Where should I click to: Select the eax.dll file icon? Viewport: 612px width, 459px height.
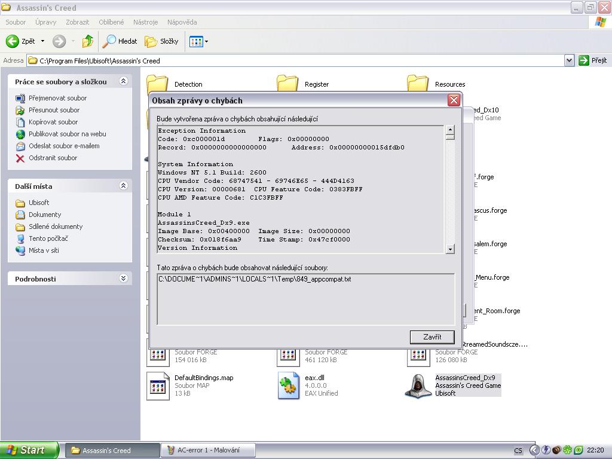(289, 385)
